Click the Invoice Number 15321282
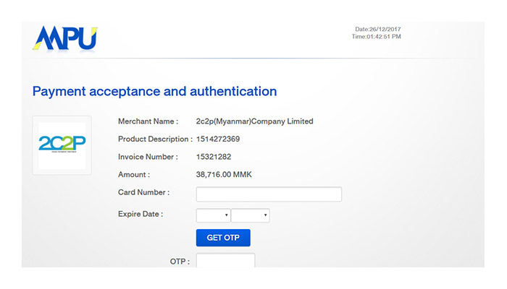Image resolution: width=507 pixels, height=289 pixels. [214, 157]
